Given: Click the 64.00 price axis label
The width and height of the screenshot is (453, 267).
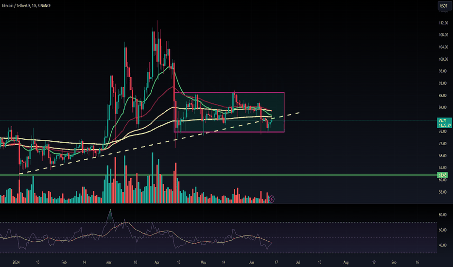Looking at the screenshot, I should 442,167.
